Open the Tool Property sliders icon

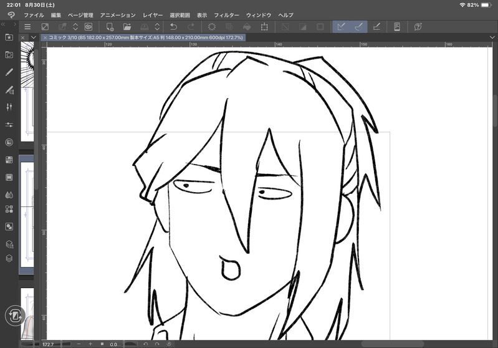point(9,107)
